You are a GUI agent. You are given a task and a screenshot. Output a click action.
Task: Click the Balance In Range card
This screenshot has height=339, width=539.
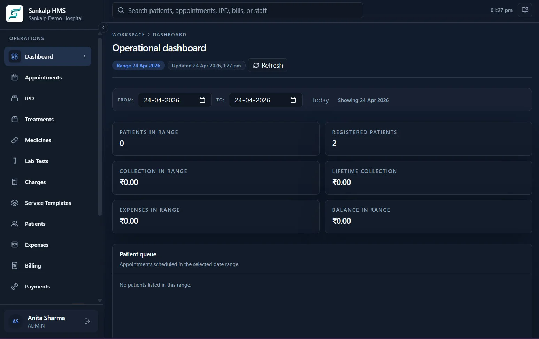[429, 217]
